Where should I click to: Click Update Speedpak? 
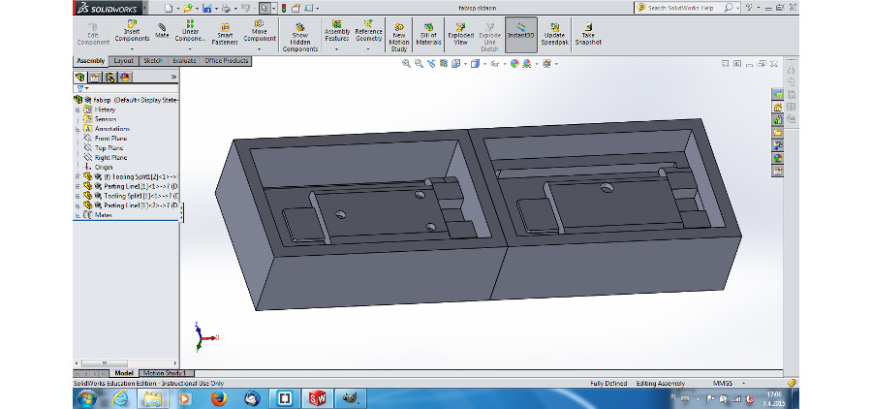point(554,35)
